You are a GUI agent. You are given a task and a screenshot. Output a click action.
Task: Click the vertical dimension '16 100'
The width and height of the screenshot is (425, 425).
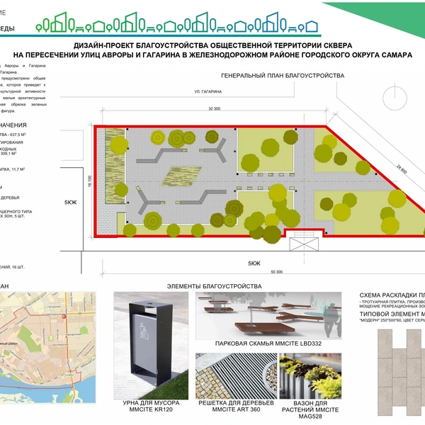click(x=90, y=181)
